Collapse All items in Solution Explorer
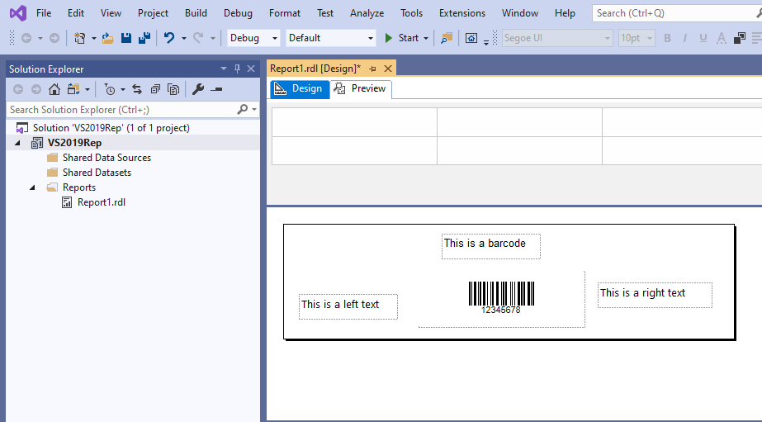This screenshot has width=762, height=422. tap(155, 89)
